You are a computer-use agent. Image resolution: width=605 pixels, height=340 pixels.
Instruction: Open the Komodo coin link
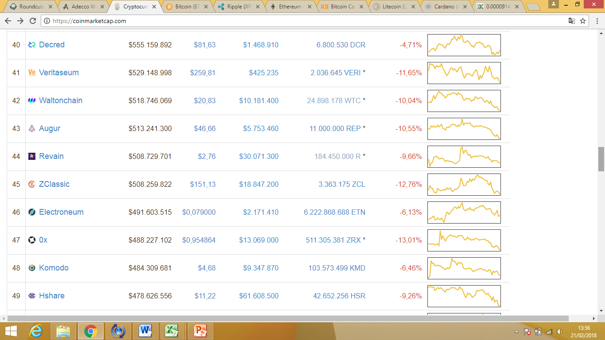click(x=54, y=268)
